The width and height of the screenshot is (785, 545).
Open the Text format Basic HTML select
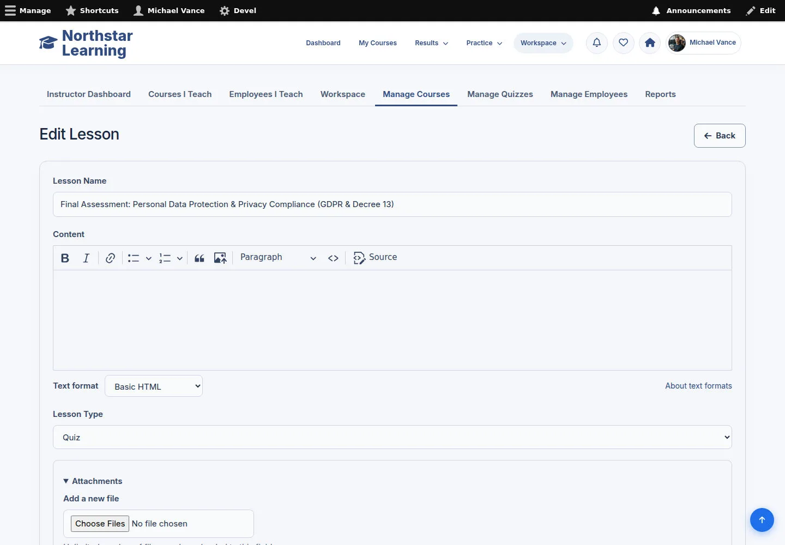154,386
